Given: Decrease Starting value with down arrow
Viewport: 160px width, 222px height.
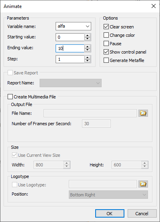Looking at the screenshot, I should click(x=87, y=39).
